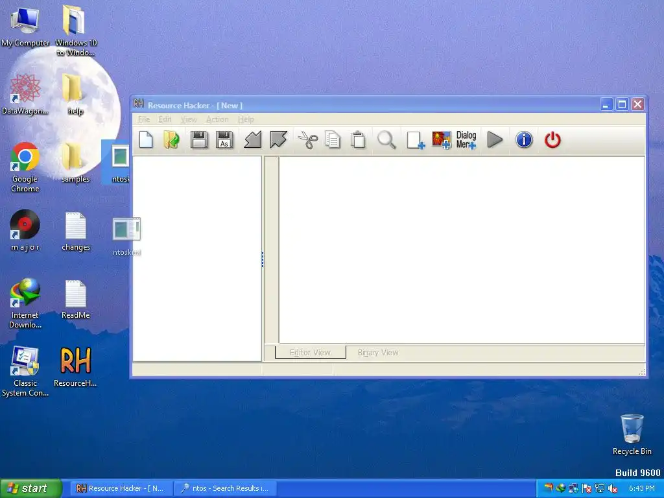Select the Windows 10 to Windo... folder
The width and height of the screenshot is (664, 498).
tap(76, 30)
